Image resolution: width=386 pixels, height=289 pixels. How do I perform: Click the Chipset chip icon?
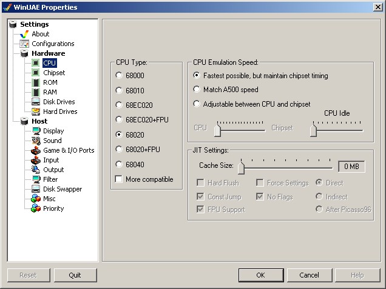[36, 73]
